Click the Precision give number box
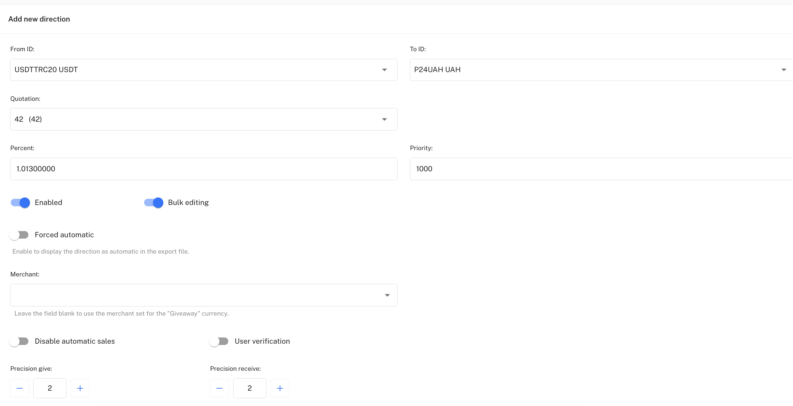 click(x=50, y=388)
